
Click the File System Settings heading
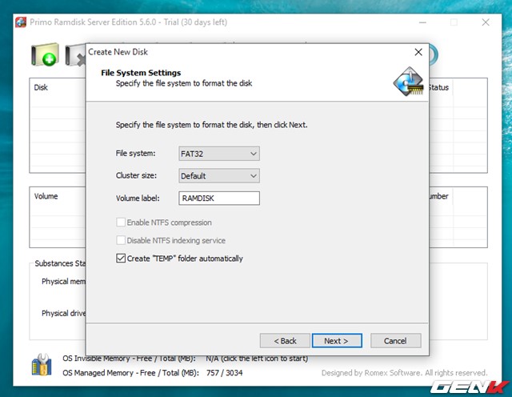[x=141, y=73]
